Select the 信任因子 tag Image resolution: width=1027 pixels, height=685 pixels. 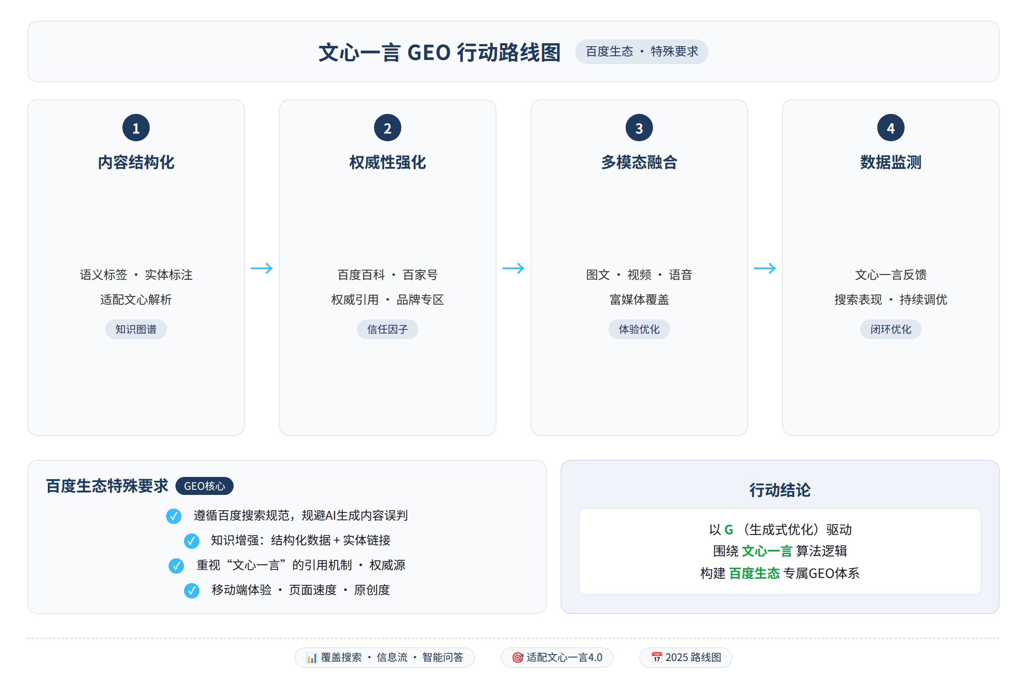[387, 329]
